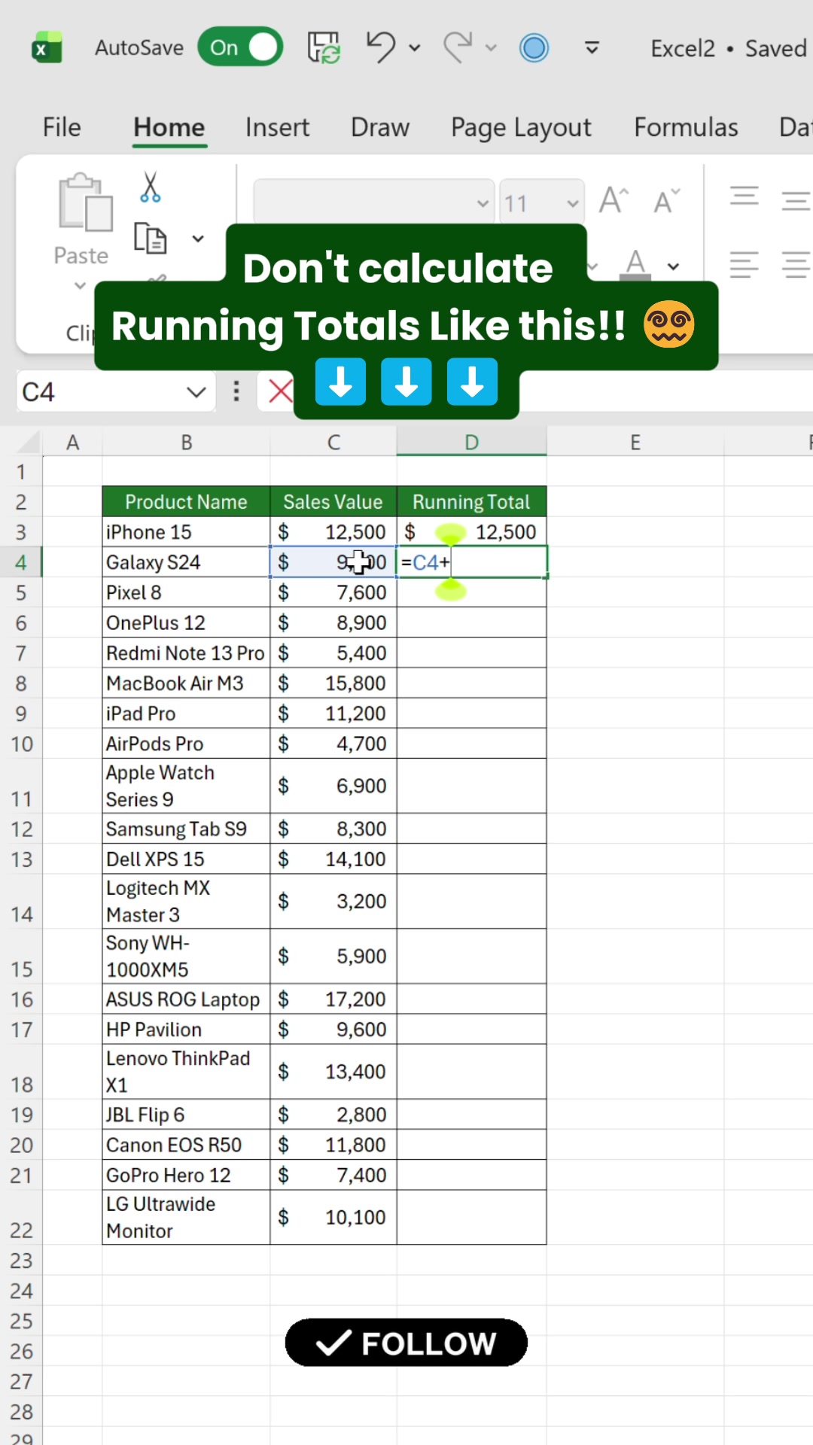Select column B header
The image size is (813, 1445).
click(187, 443)
